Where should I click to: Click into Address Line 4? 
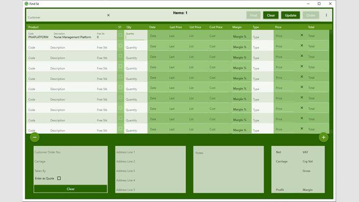[x=151, y=180]
